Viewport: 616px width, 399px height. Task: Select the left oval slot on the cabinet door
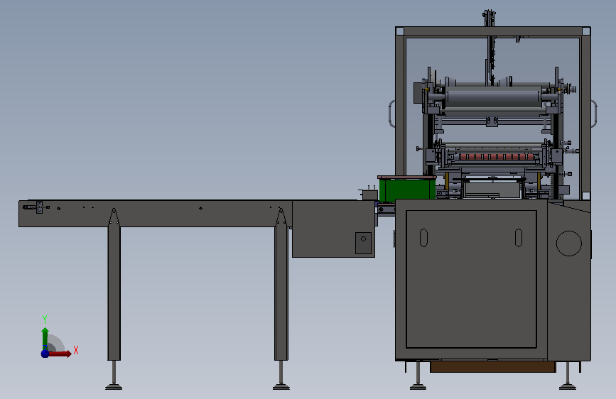(423, 238)
